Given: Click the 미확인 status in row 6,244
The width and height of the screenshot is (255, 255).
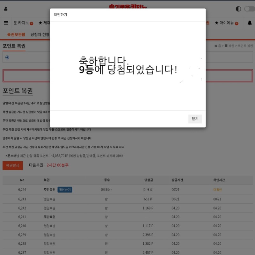Looking at the screenshot, I should (217, 190).
